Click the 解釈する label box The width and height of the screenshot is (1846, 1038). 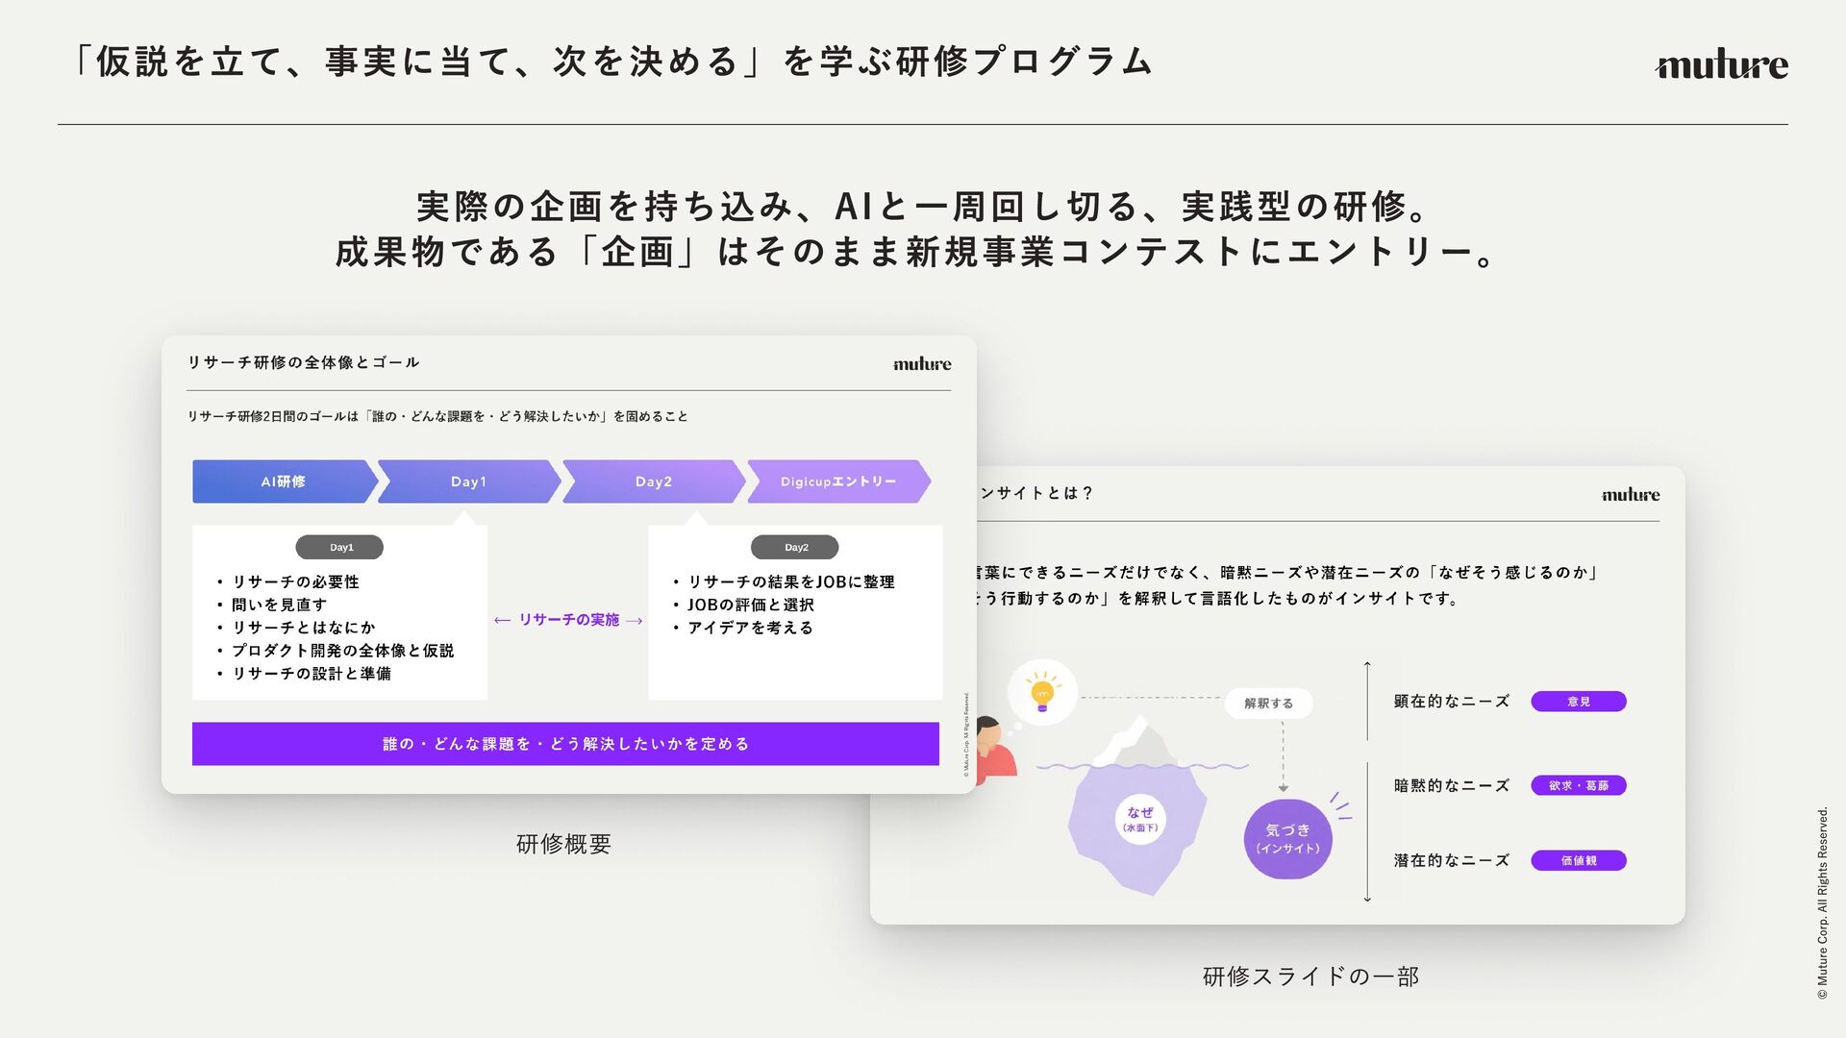pos(1268,704)
